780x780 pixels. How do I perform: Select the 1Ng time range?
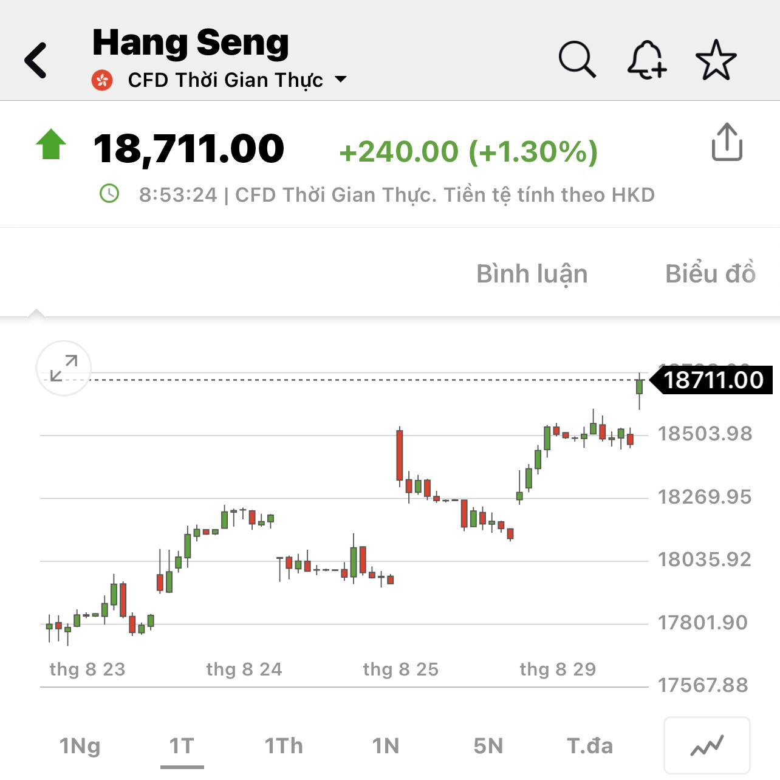[x=80, y=745]
